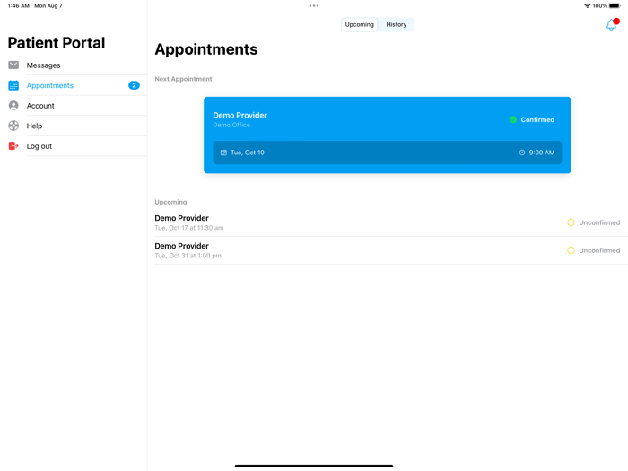Click the Account person icon
The height and width of the screenshot is (471, 628).
[13, 105]
